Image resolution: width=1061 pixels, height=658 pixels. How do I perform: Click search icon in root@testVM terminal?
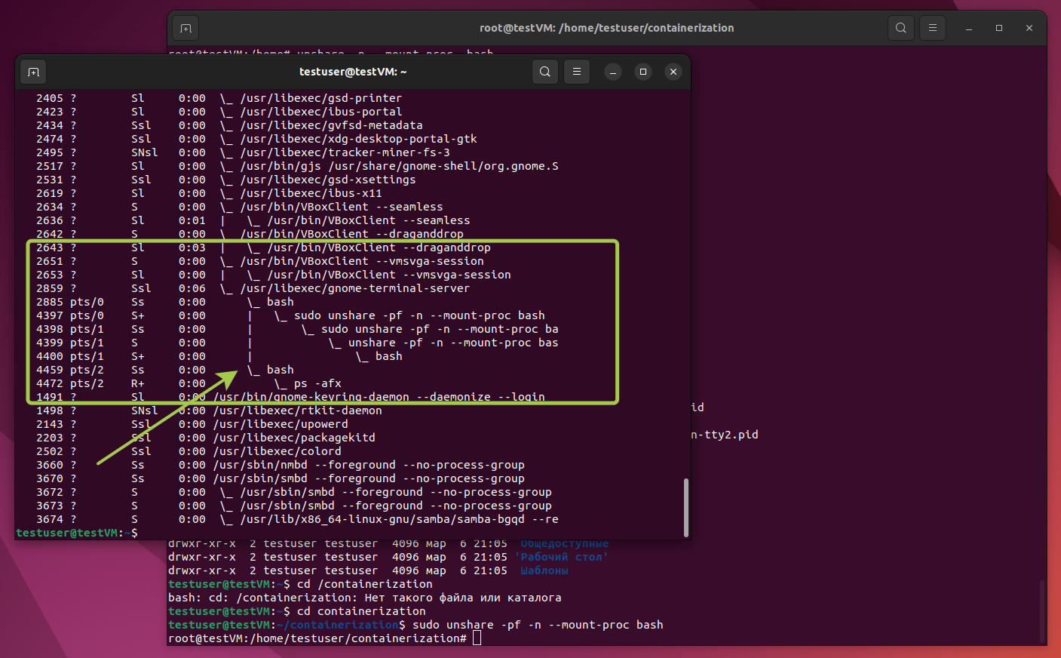click(x=901, y=28)
